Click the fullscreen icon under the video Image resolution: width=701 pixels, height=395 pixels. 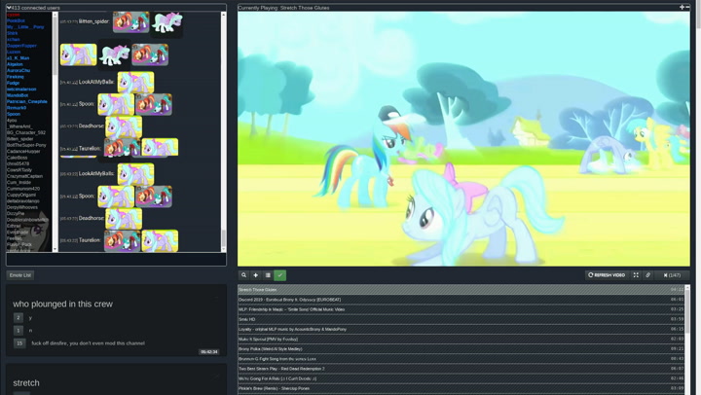pyautogui.click(x=636, y=275)
